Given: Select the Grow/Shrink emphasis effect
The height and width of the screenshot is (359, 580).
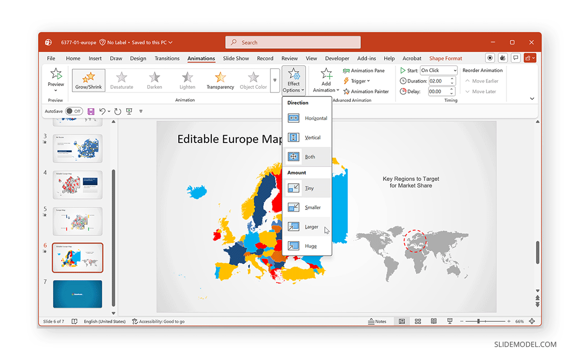Looking at the screenshot, I should click(x=88, y=80).
